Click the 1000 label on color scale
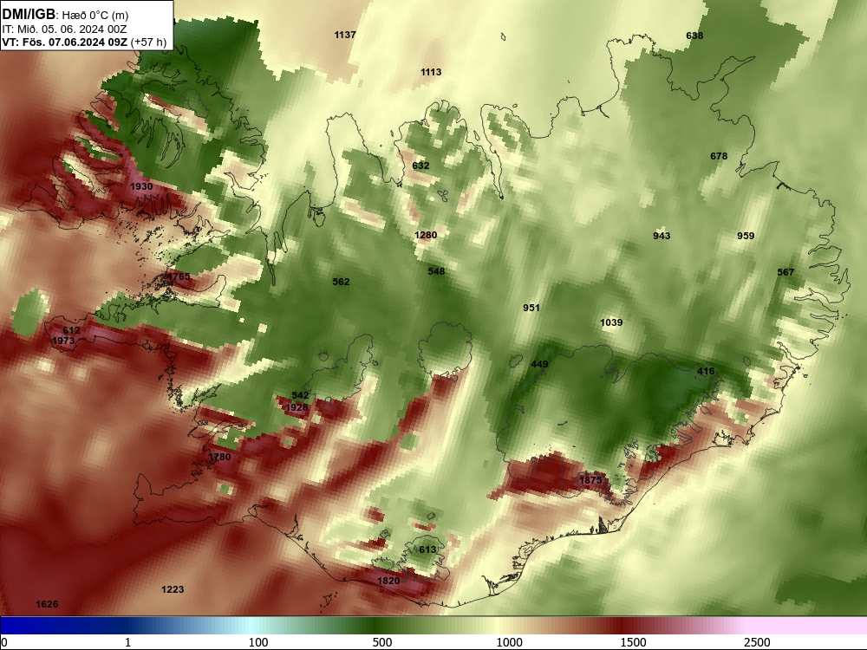Viewport: 867px width, 650px height. [x=509, y=642]
